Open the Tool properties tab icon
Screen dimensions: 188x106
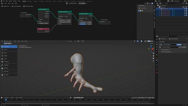click(x=157, y=39)
